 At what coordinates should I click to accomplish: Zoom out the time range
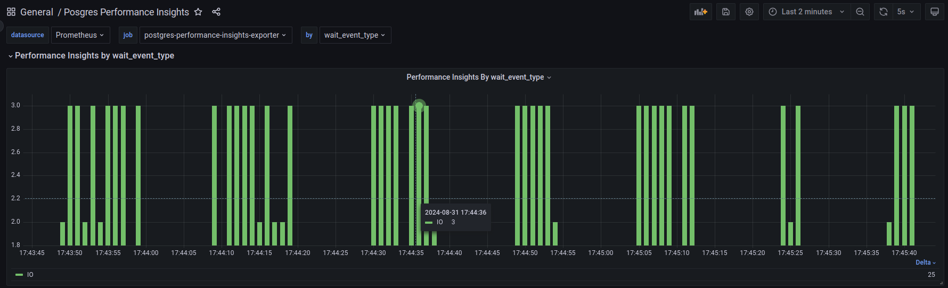point(860,12)
